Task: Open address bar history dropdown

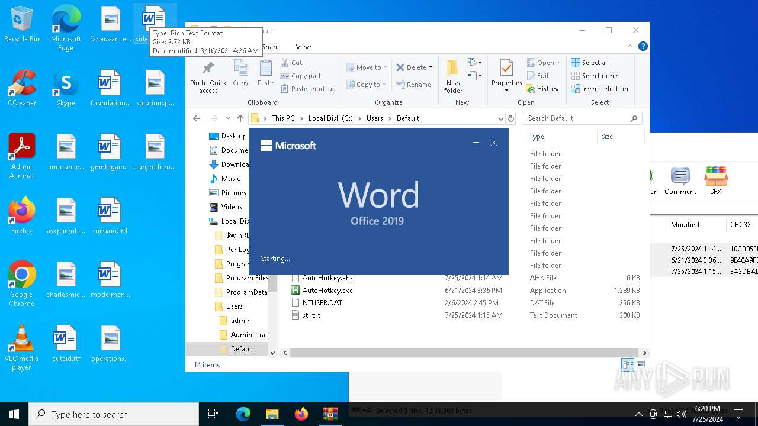Action: tap(500, 118)
